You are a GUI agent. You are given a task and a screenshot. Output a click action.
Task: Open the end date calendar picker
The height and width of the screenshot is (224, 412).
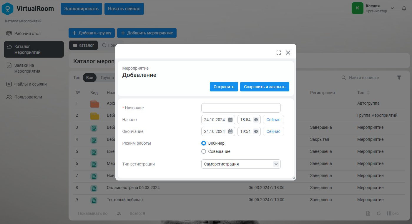coord(230,131)
